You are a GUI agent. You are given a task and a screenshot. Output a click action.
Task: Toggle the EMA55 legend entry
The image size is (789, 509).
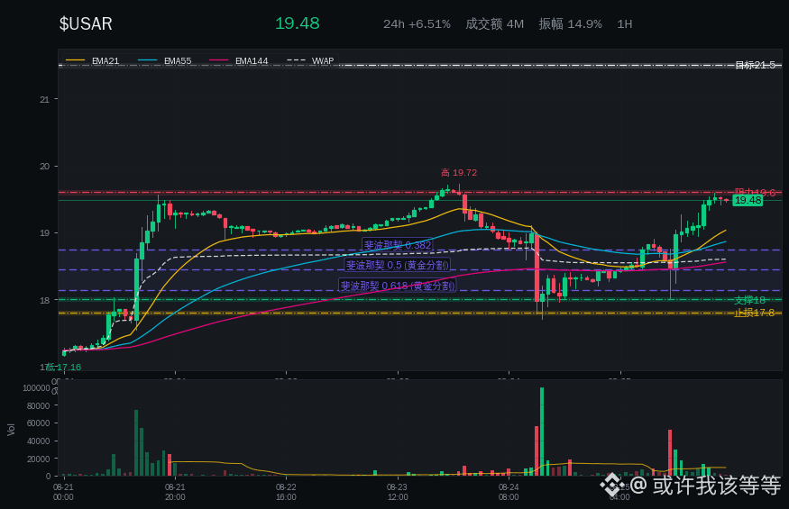[x=164, y=61]
